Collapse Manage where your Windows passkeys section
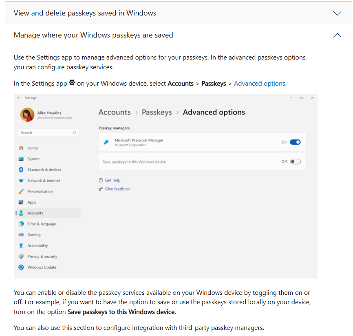353x336 pixels. (337, 35)
